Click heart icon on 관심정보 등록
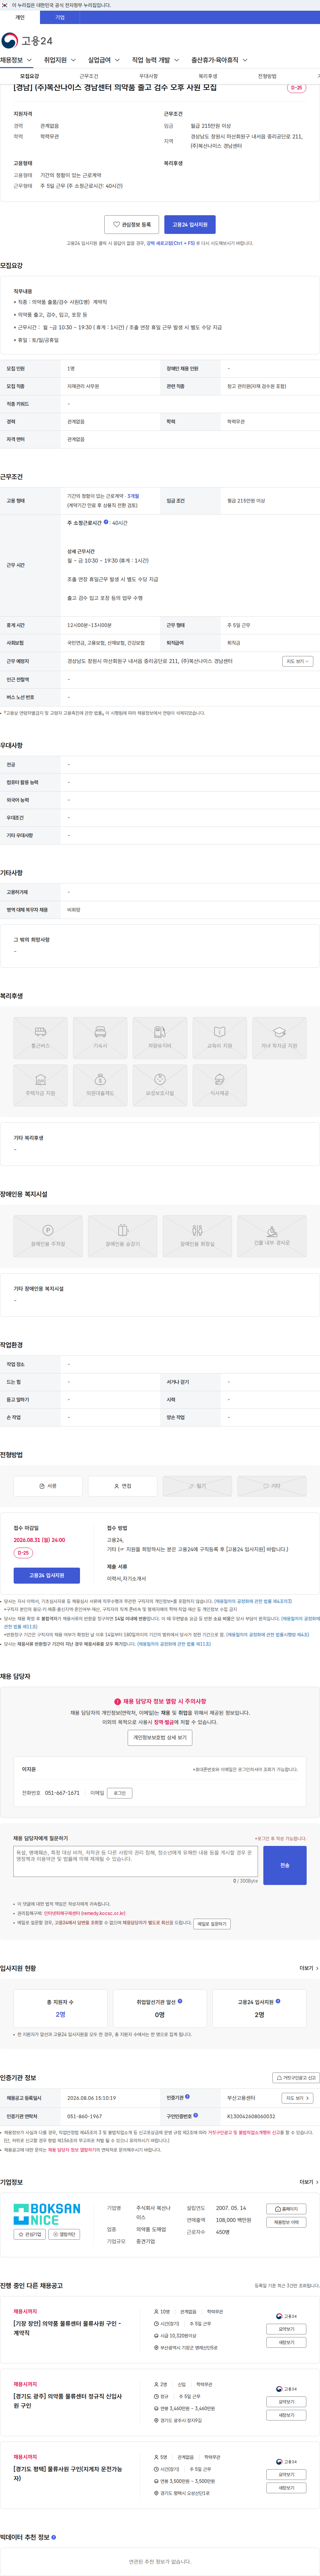This screenshot has height=2576, width=320. (117, 225)
